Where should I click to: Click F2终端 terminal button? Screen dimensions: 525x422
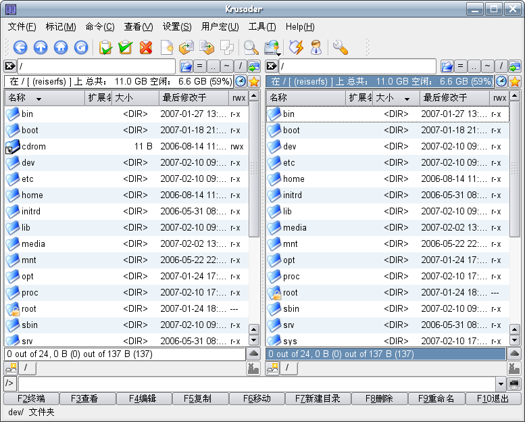pos(31,399)
